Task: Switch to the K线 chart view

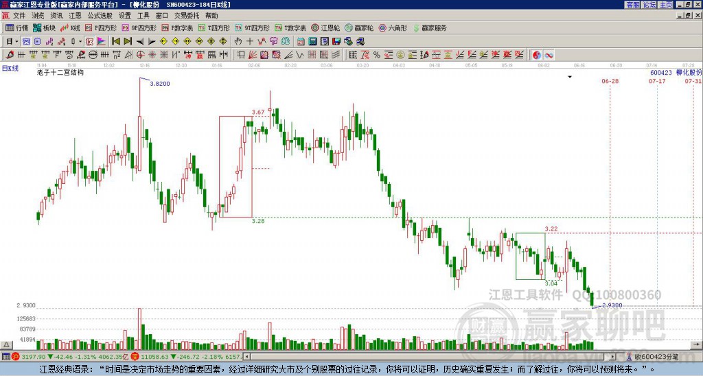Action: (70, 27)
